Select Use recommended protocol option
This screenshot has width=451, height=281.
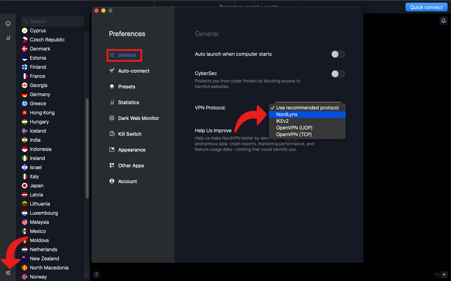[x=307, y=108]
